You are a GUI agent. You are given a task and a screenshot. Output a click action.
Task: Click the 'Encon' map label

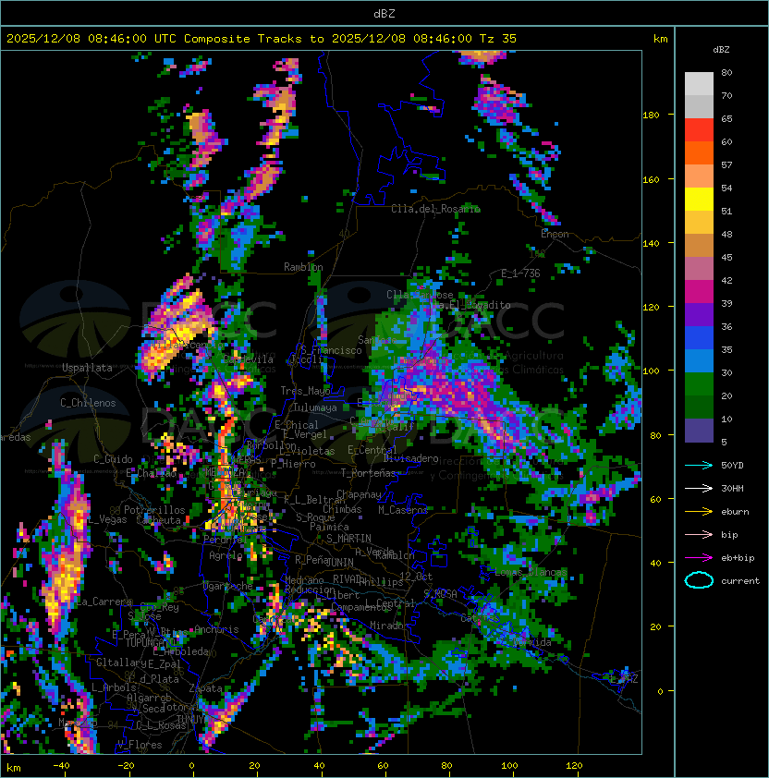pyautogui.click(x=555, y=234)
